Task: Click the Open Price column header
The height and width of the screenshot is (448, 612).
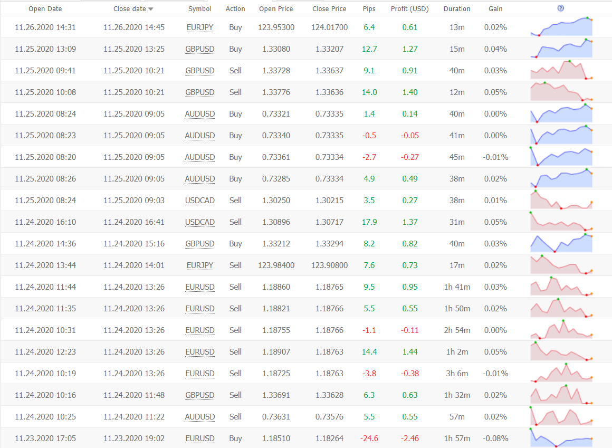Action: [276, 9]
